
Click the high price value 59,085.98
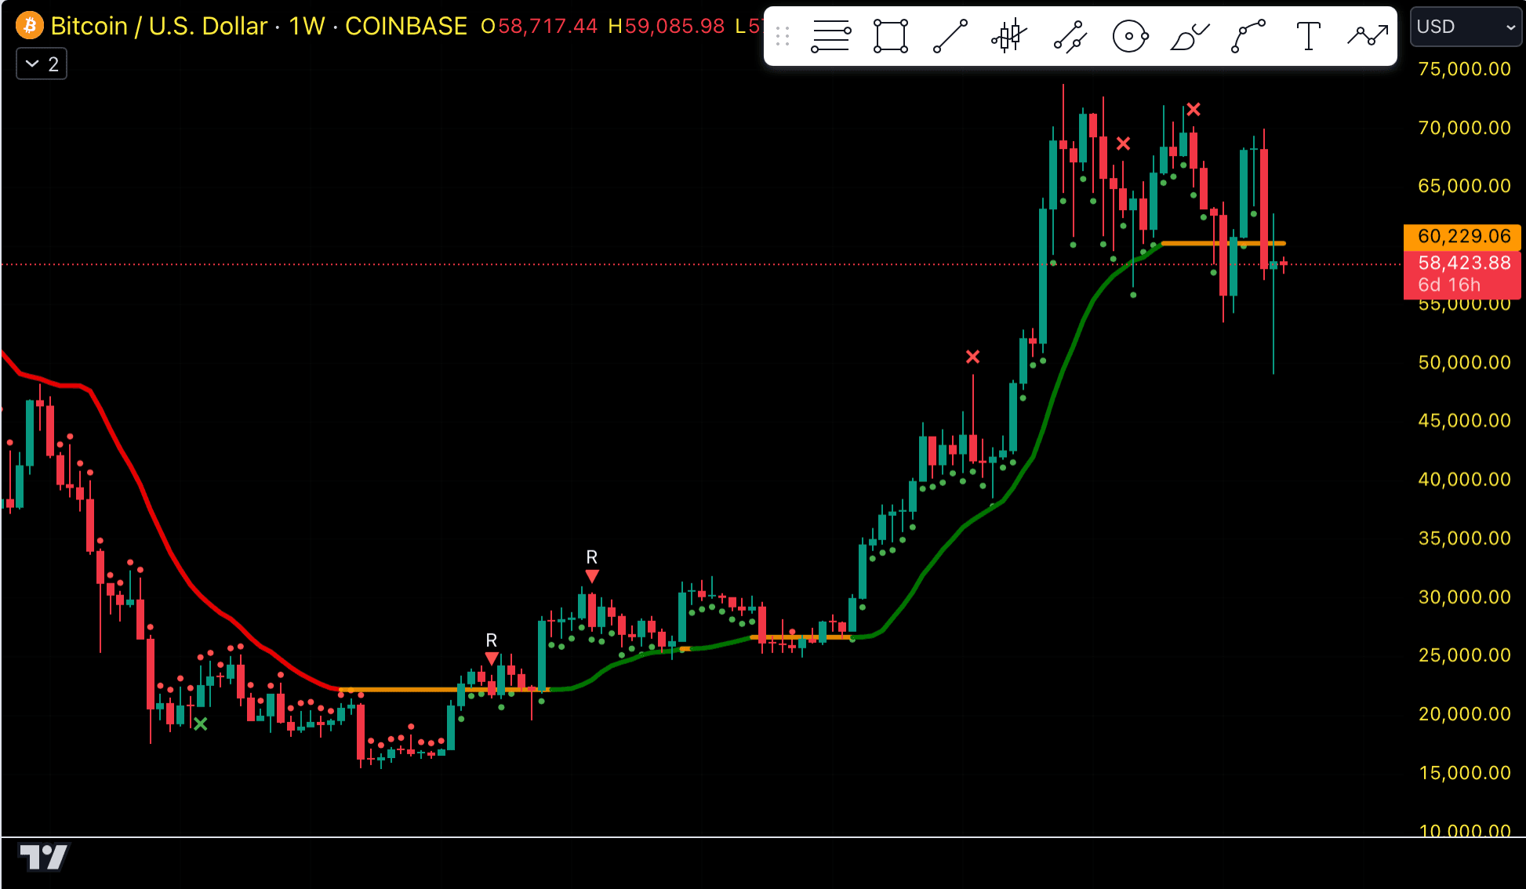coord(674,26)
